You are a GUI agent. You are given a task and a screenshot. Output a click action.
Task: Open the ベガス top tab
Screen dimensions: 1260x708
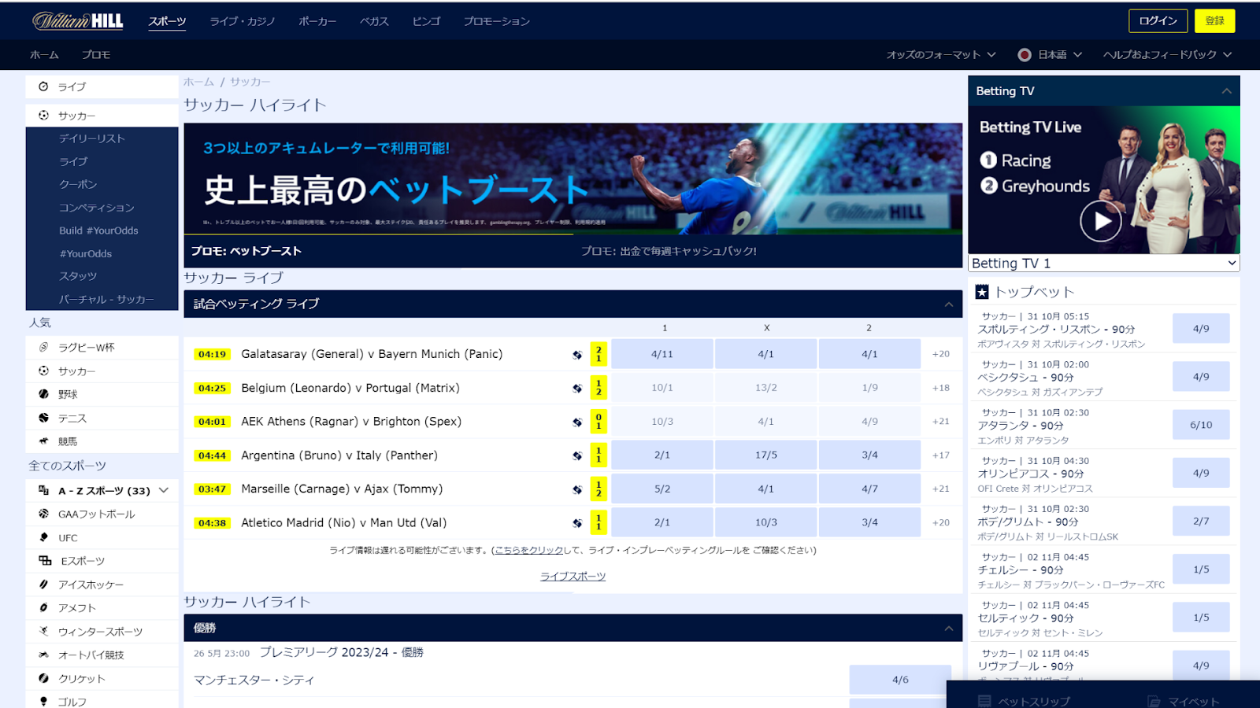click(375, 21)
